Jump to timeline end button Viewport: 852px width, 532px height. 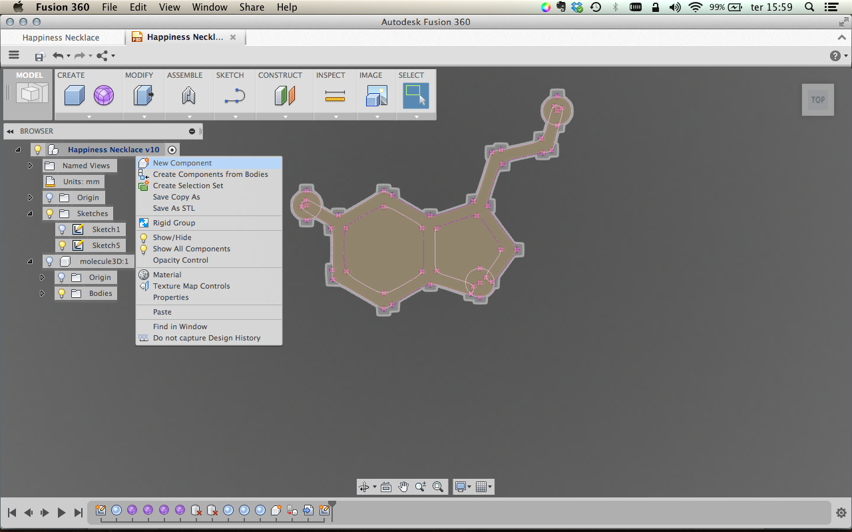click(79, 513)
